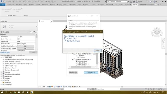Open the type selector dropdown arrow in Properties
167x94 pixels.
pos(37,26)
